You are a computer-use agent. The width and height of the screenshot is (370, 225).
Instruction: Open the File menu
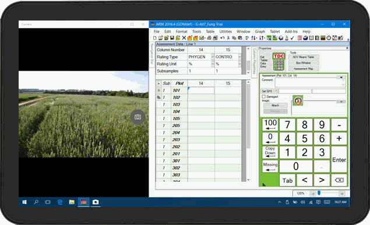[156, 31]
